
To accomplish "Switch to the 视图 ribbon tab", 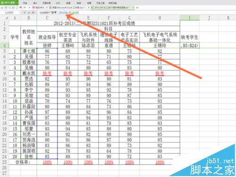I will (x=89, y=3).
